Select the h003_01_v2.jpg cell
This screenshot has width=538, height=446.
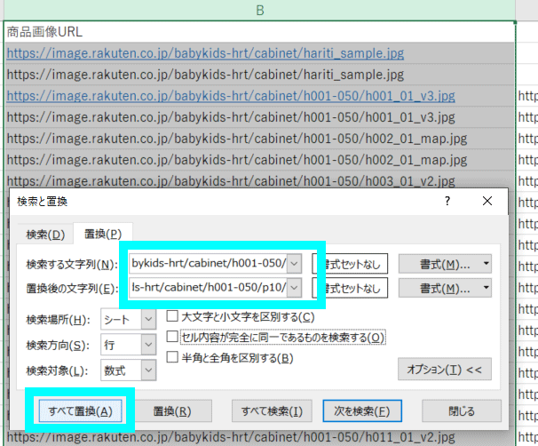click(x=260, y=180)
